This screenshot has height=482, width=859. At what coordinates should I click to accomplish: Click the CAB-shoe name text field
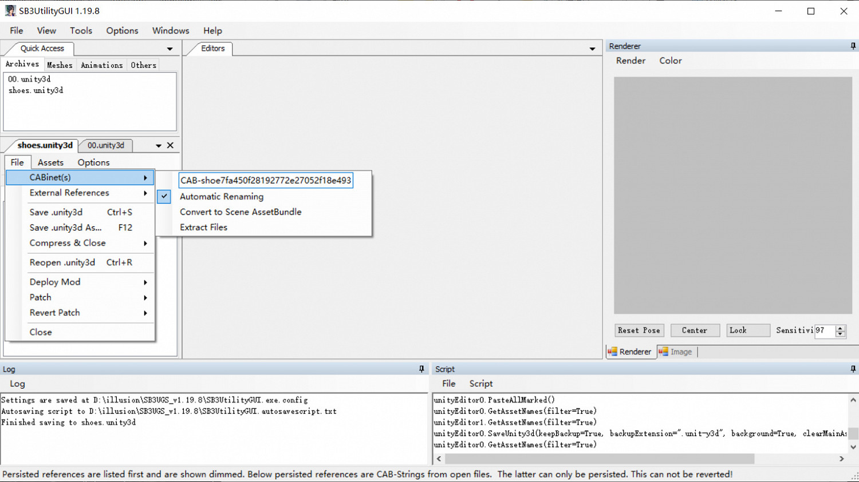point(266,180)
